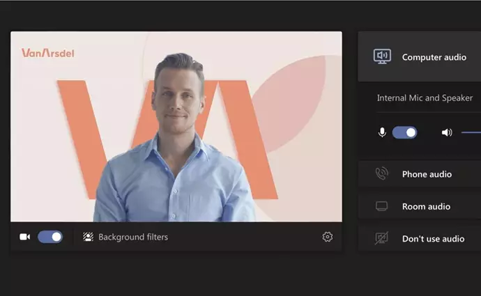Screen dimensions: 481x296
Task: Choose Phone audio option
Action: [x=420, y=173]
